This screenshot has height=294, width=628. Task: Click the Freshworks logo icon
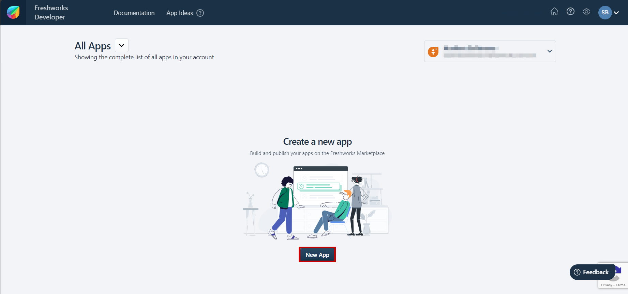tap(13, 13)
